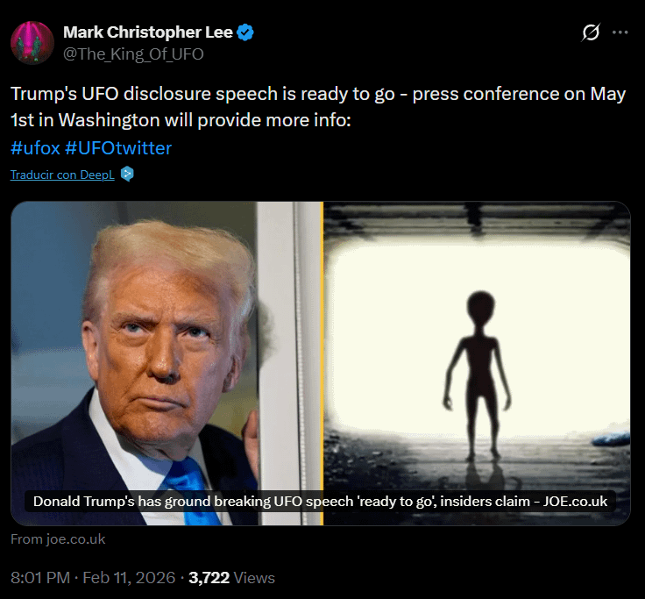Open the Trump photo in link card
Image resolution: width=645 pixels, height=599 pixels.
pos(167,363)
